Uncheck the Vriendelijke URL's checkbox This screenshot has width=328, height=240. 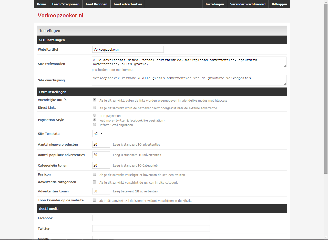click(x=94, y=100)
